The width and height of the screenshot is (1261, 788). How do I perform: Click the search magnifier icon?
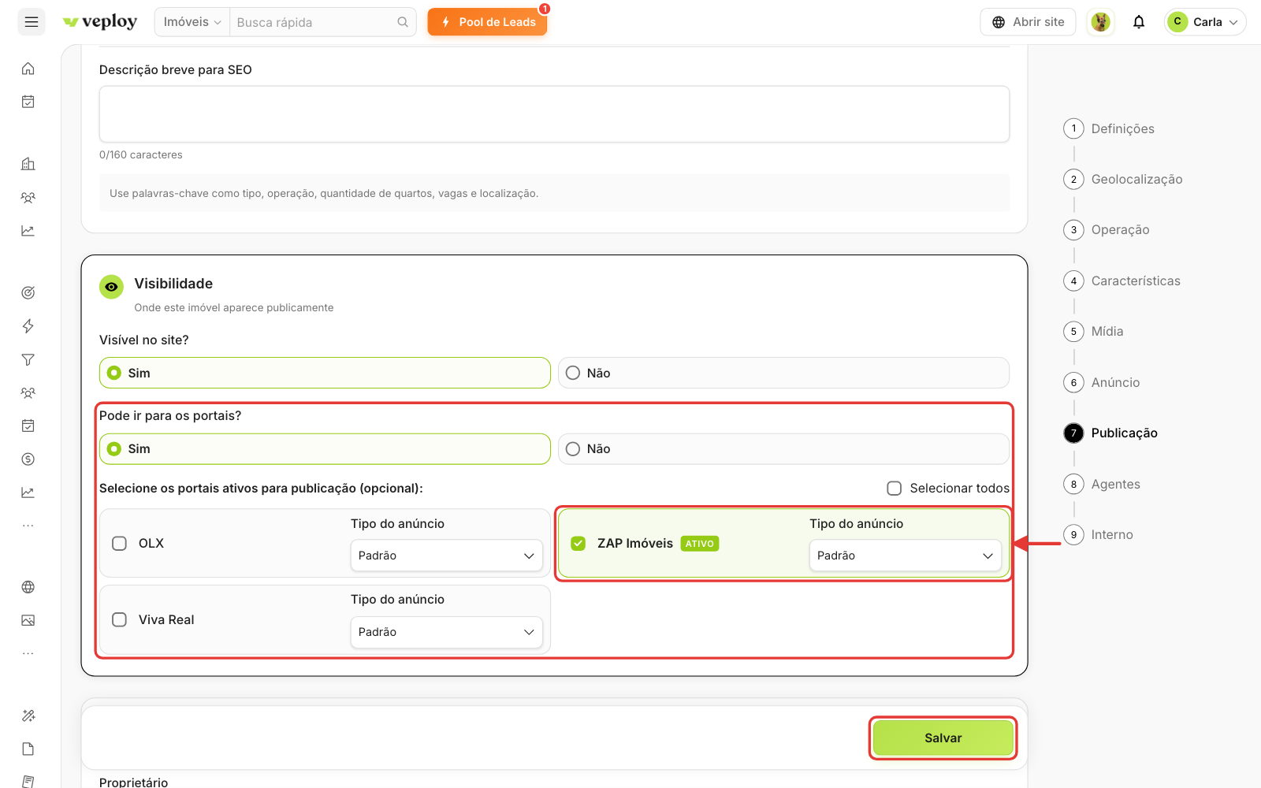(403, 22)
